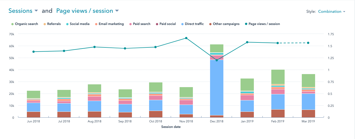Image resolution: width=355 pixels, height=139 pixels.
Task: Hide the Direct traffic series
Action: [194, 24]
